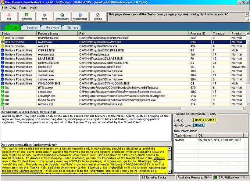250x181 pixels.
Task: Click the yellow User's Choice status badge
Action: coord(204,120)
